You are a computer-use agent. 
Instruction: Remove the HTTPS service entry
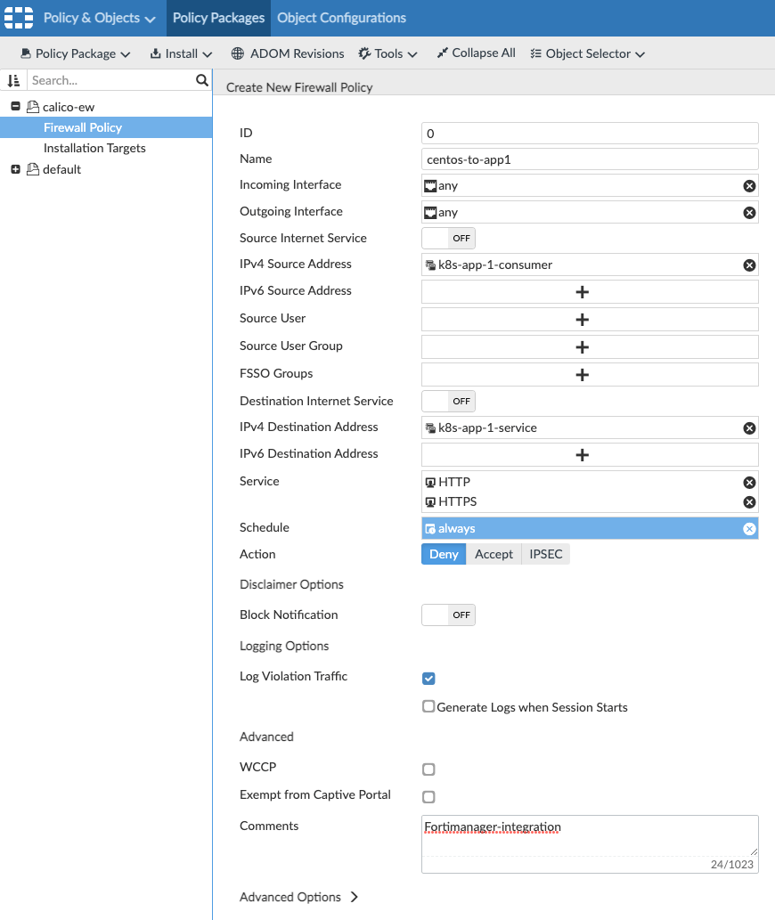(749, 502)
